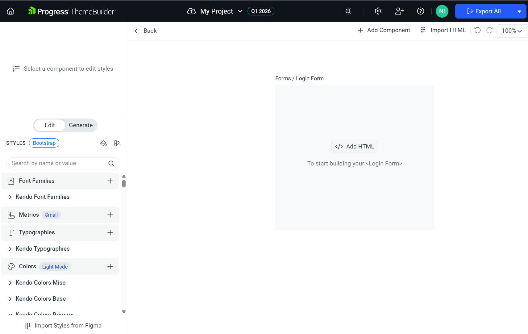This screenshot has width=528, height=334.
Task: Redo the last change
Action: point(489,30)
